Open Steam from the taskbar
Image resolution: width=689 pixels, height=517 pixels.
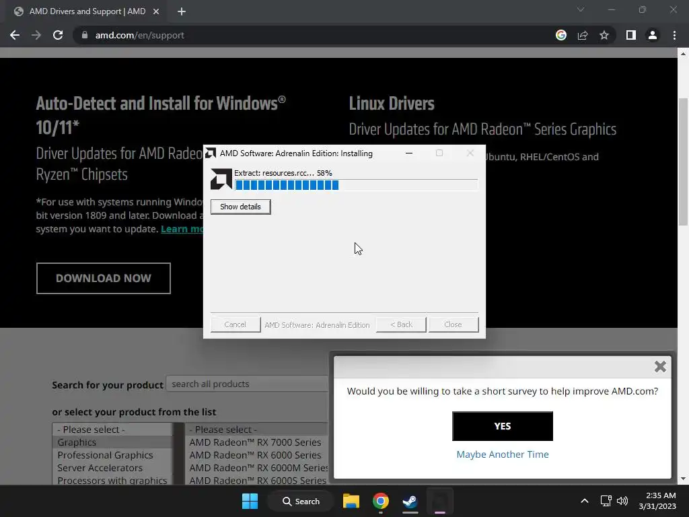pos(410,501)
